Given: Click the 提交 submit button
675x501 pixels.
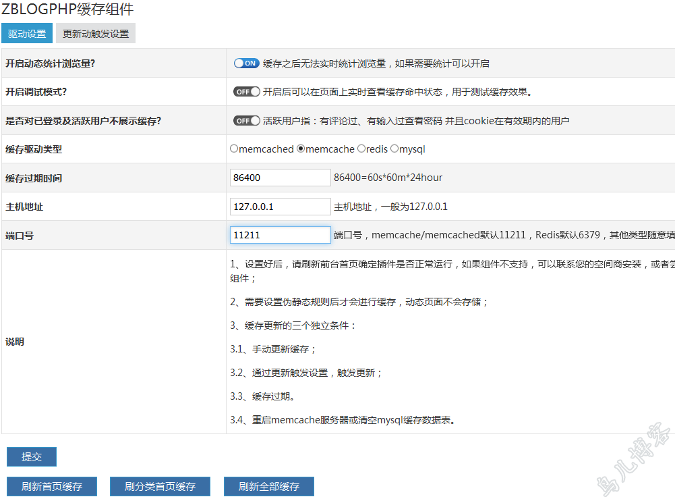Looking at the screenshot, I should [x=32, y=456].
